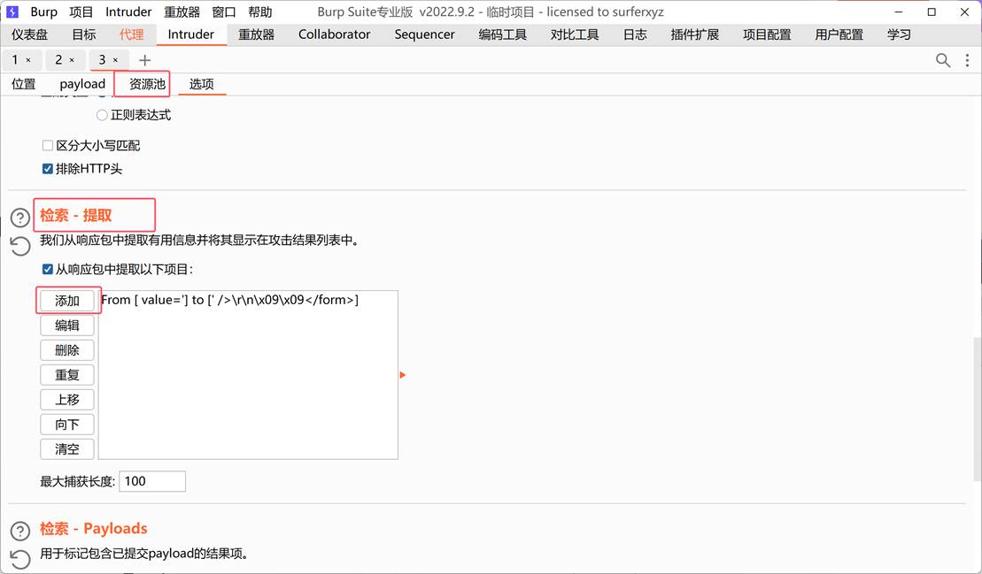Open help for 检索 - 提取 section
The height and width of the screenshot is (574, 982).
(20, 217)
